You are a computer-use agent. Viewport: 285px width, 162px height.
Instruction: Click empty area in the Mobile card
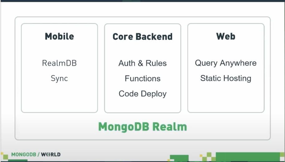[59, 98]
